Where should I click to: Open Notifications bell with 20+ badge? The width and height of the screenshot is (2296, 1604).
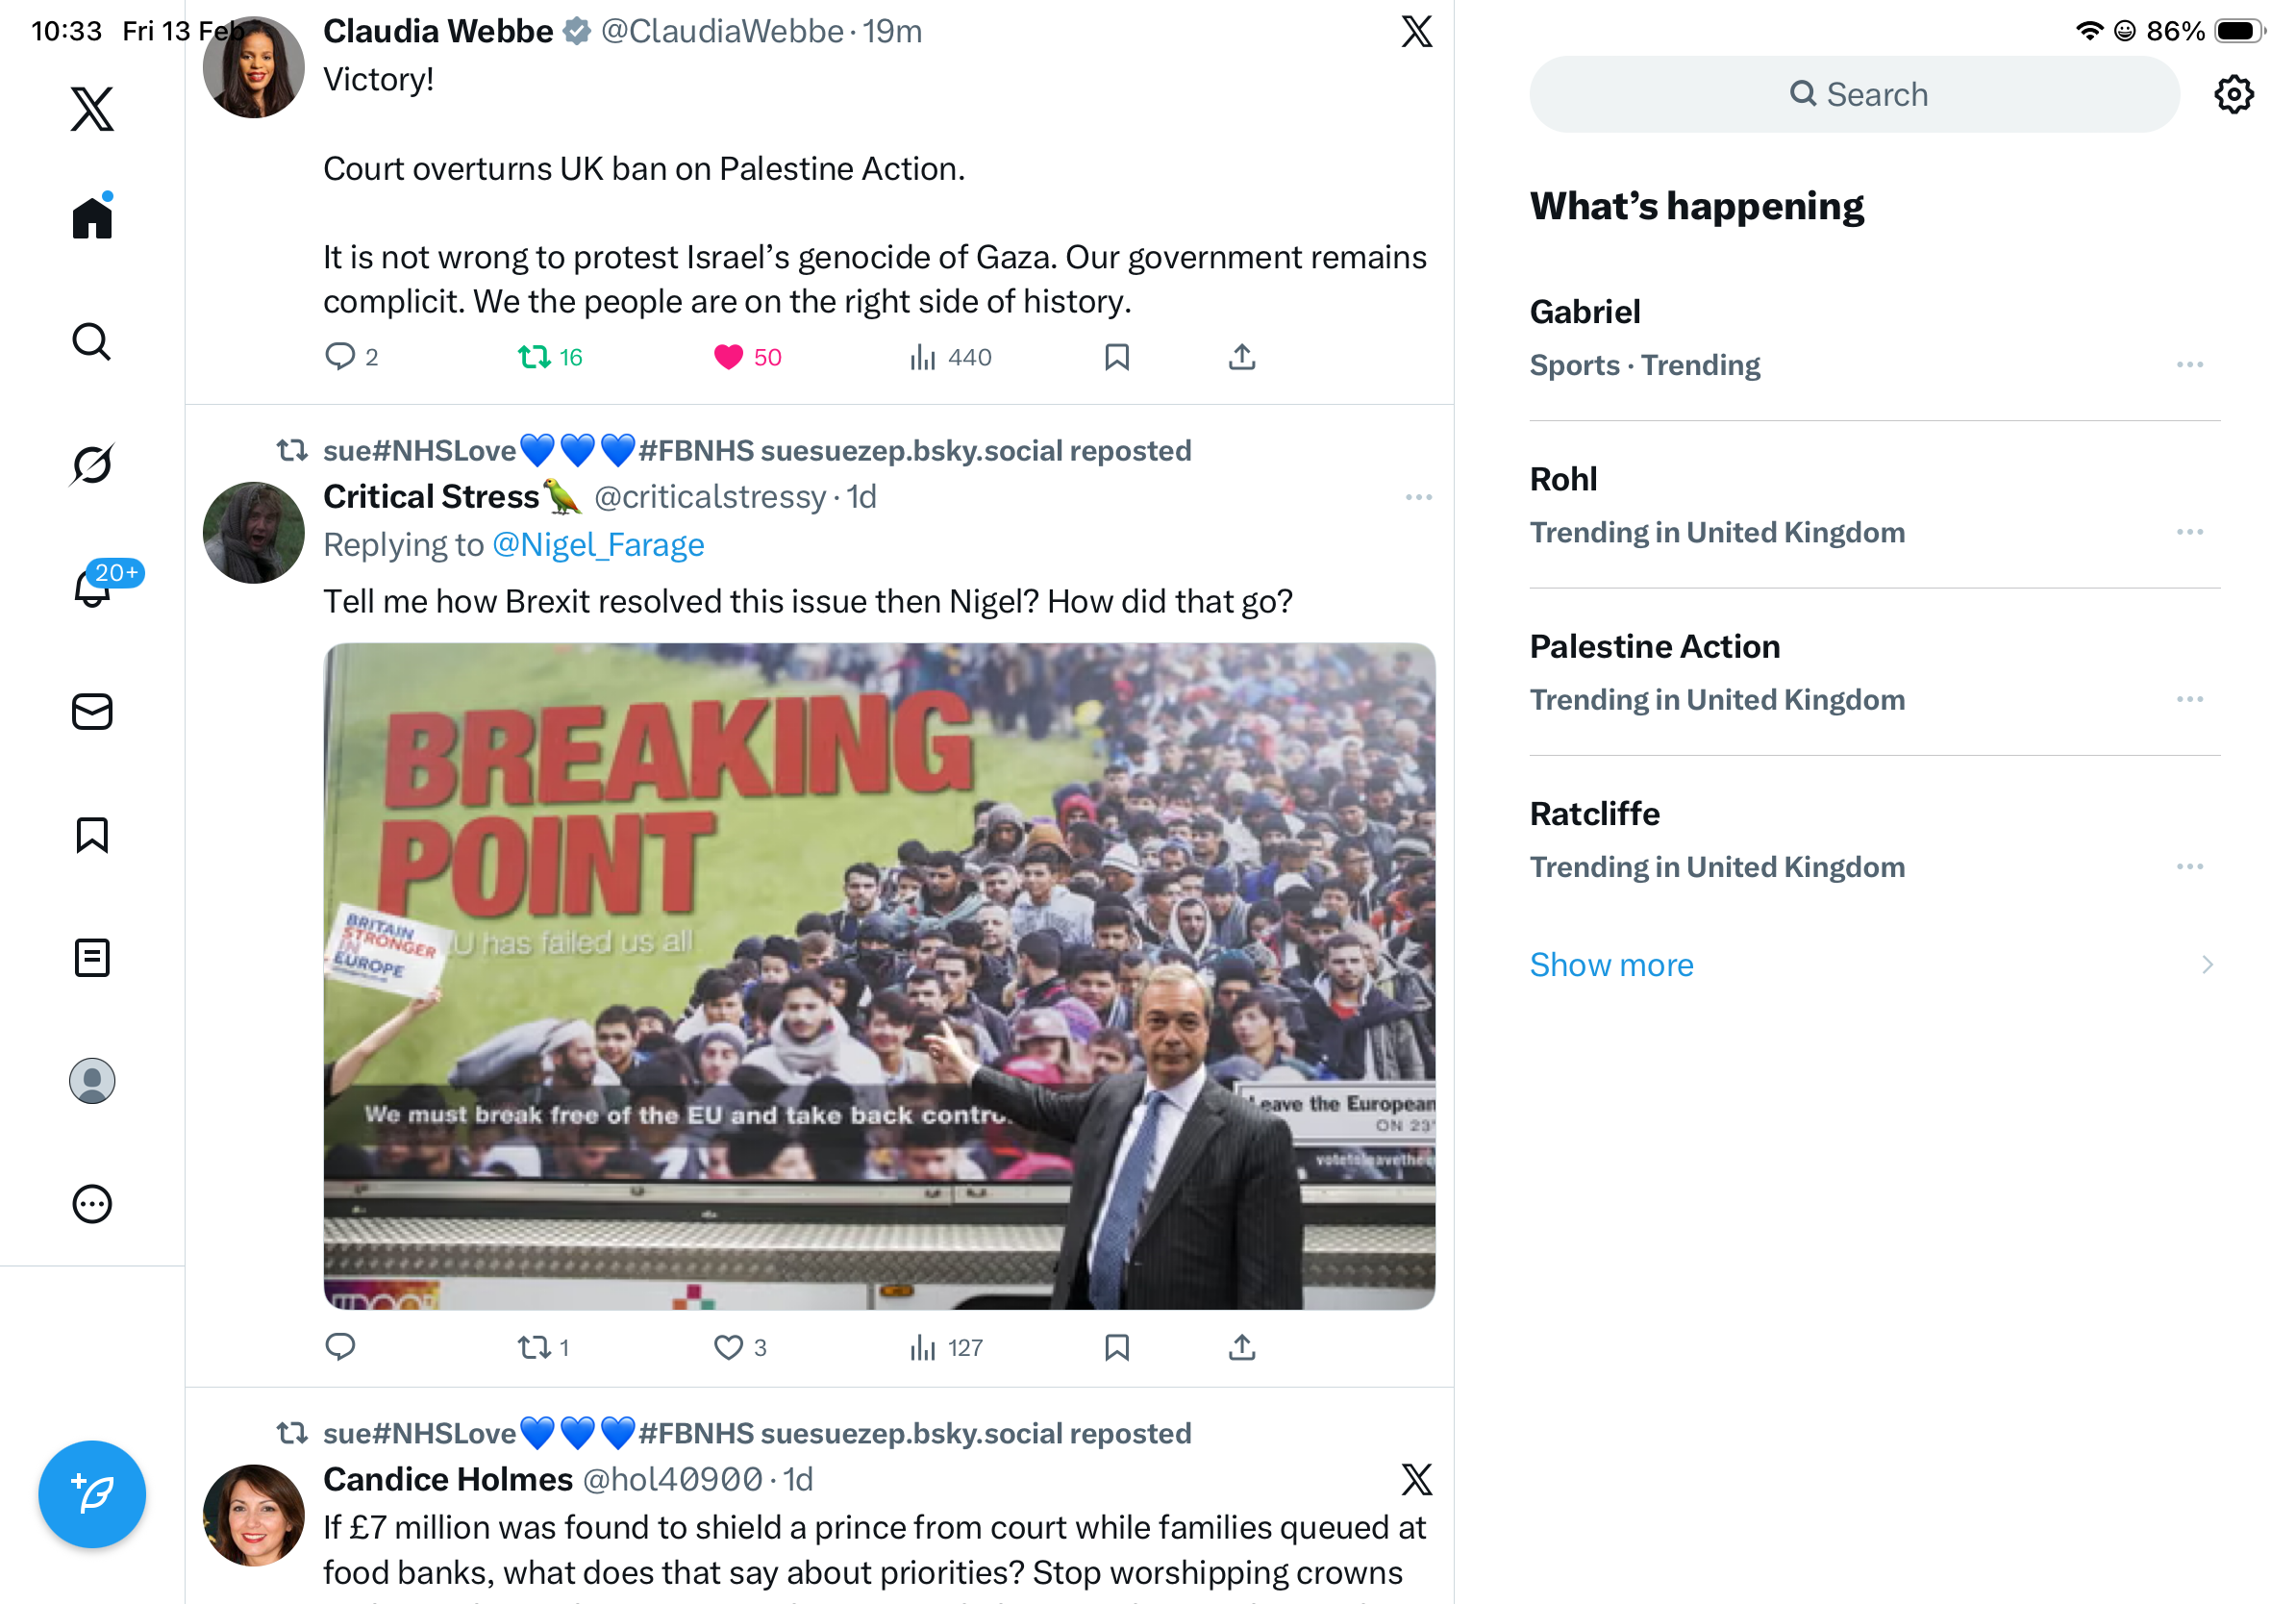[92, 587]
